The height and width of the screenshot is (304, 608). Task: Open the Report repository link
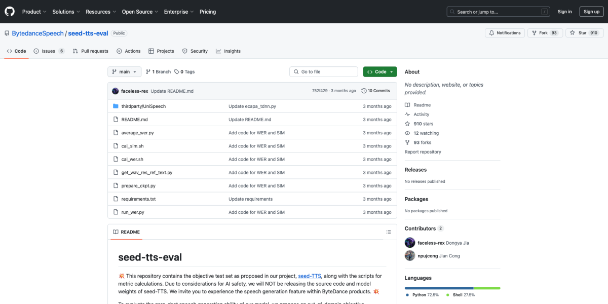423,151
